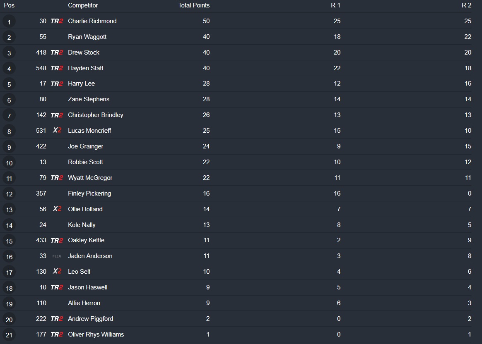Click the Pos column header
Viewport: 482px width, 344px height.
coord(9,5)
